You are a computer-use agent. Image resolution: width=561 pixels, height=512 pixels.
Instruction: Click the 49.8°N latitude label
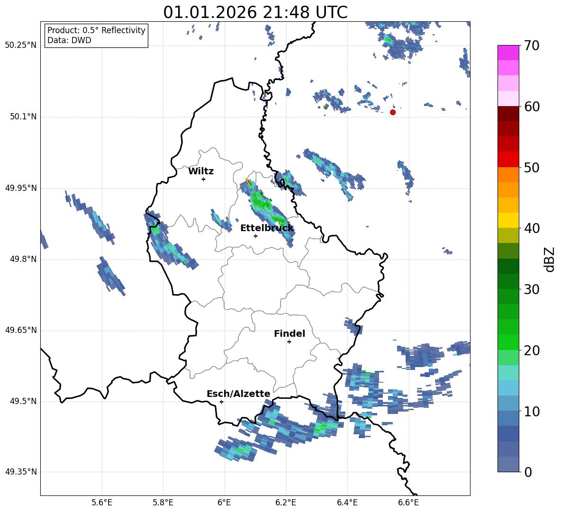23,259
